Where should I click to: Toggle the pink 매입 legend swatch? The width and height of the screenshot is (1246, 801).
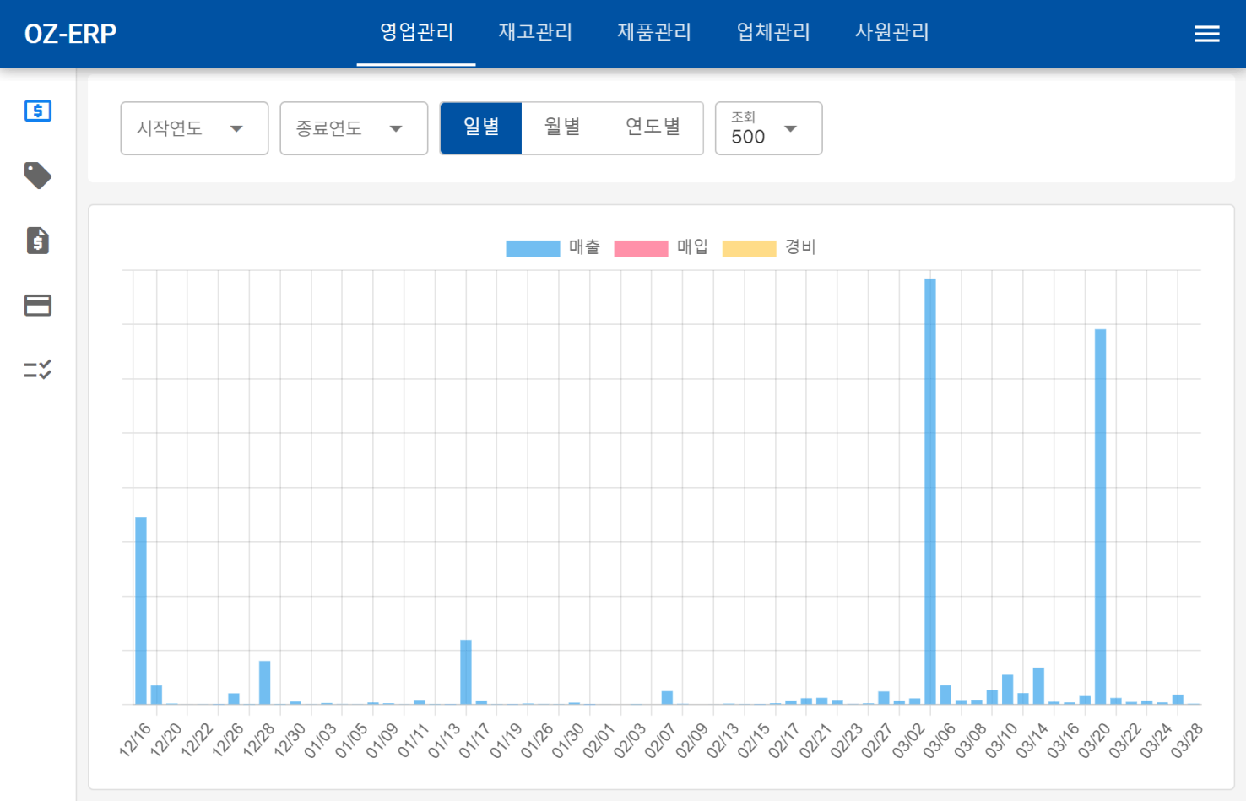click(641, 248)
